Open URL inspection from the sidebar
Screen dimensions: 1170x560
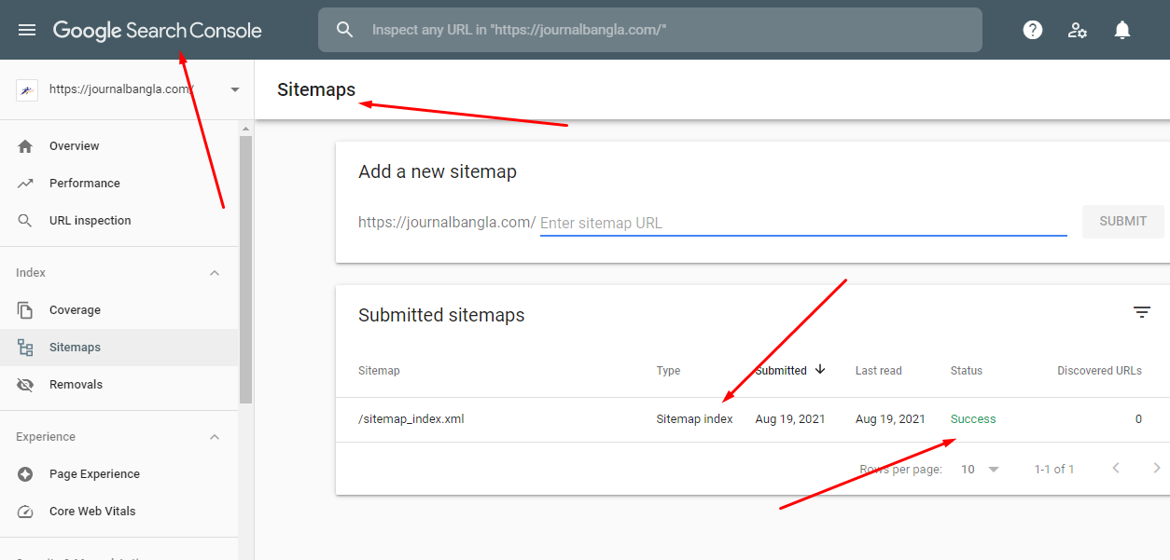click(x=24, y=220)
